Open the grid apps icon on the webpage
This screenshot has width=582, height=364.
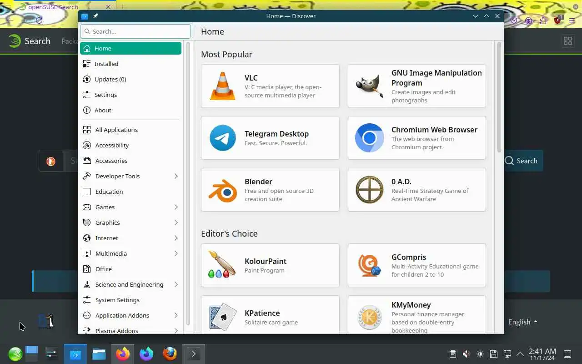pyautogui.click(x=567, y=41)
